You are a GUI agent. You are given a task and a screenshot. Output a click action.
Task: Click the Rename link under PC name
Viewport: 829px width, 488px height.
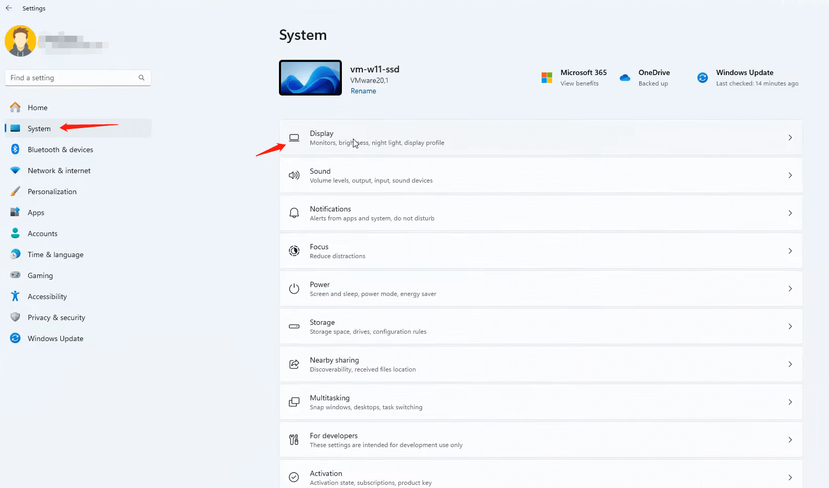tap(363, 91)
